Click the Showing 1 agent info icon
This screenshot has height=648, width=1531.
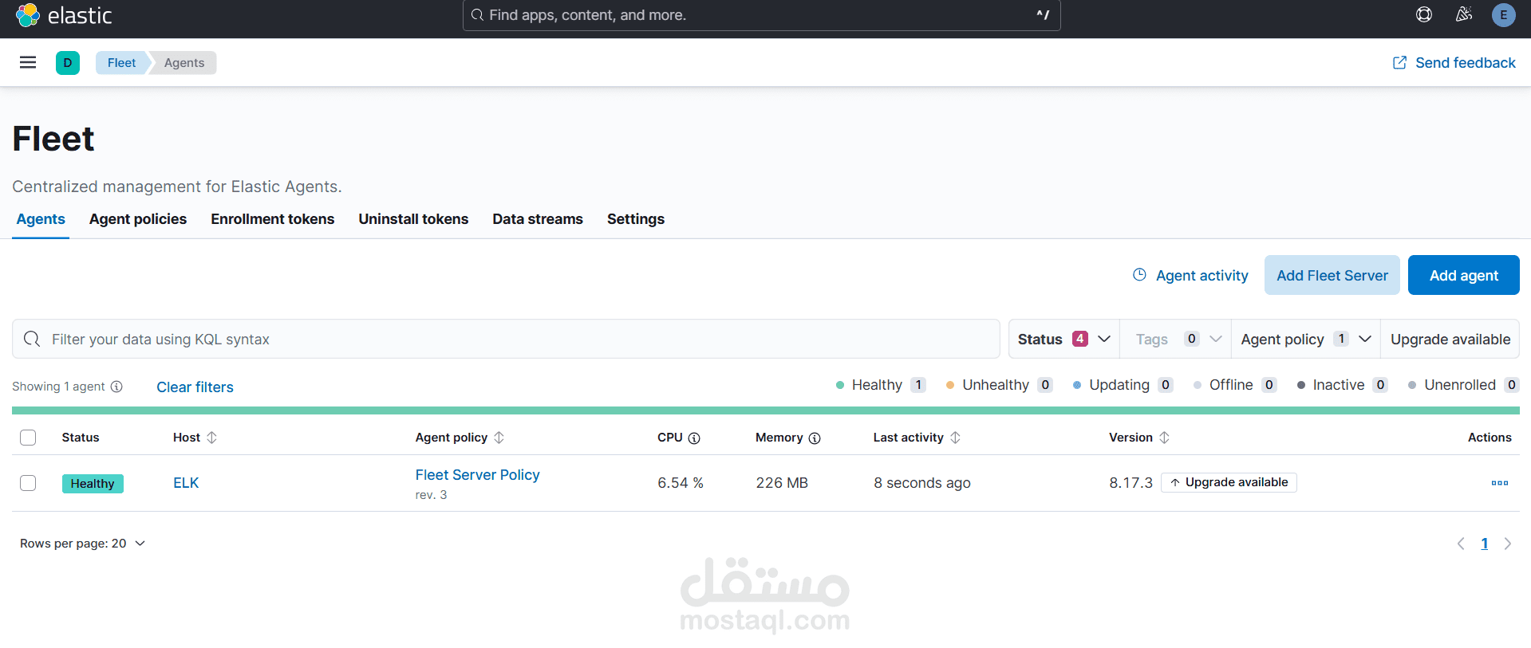tap(116, 387)
